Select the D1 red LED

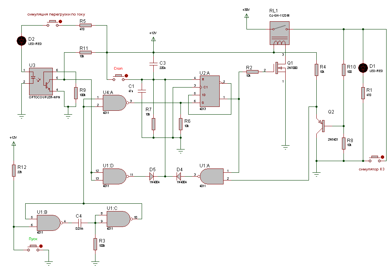(x=363, y=68)
